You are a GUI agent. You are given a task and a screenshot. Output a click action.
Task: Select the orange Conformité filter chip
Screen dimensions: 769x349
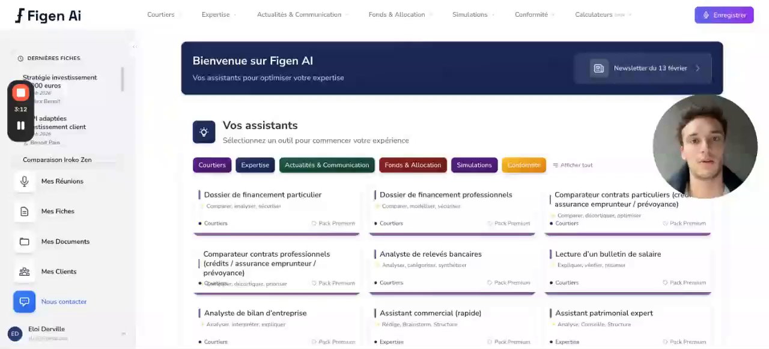[523, 165]
